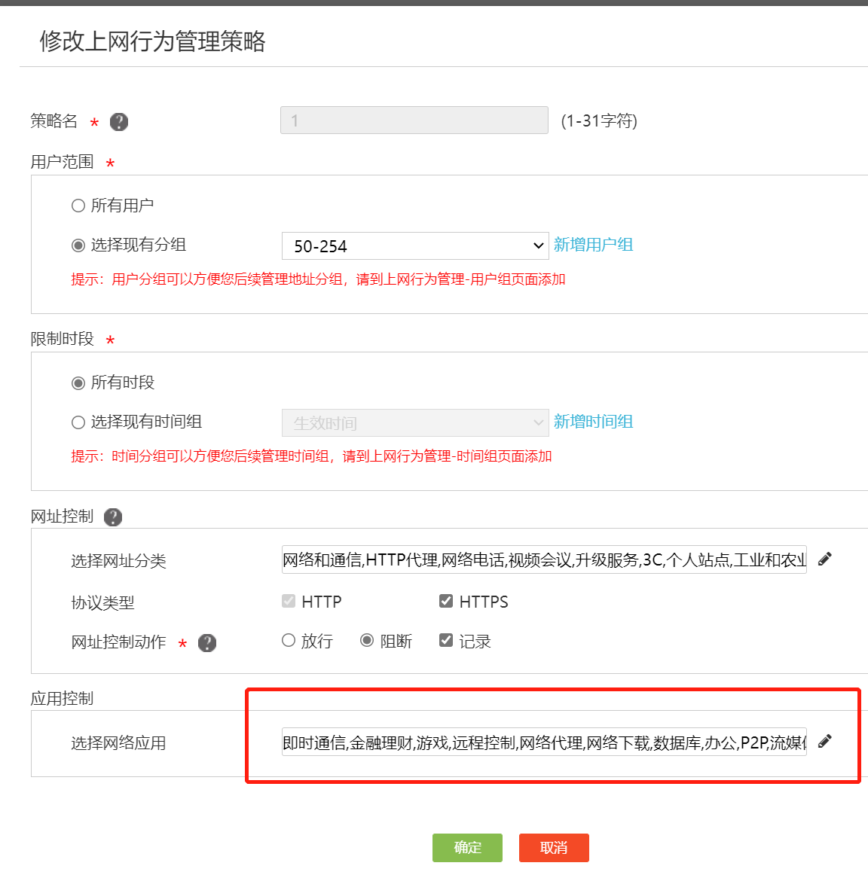Click the (1-31字符) hint text
868x878 pixels.
(x=599, y=121)
